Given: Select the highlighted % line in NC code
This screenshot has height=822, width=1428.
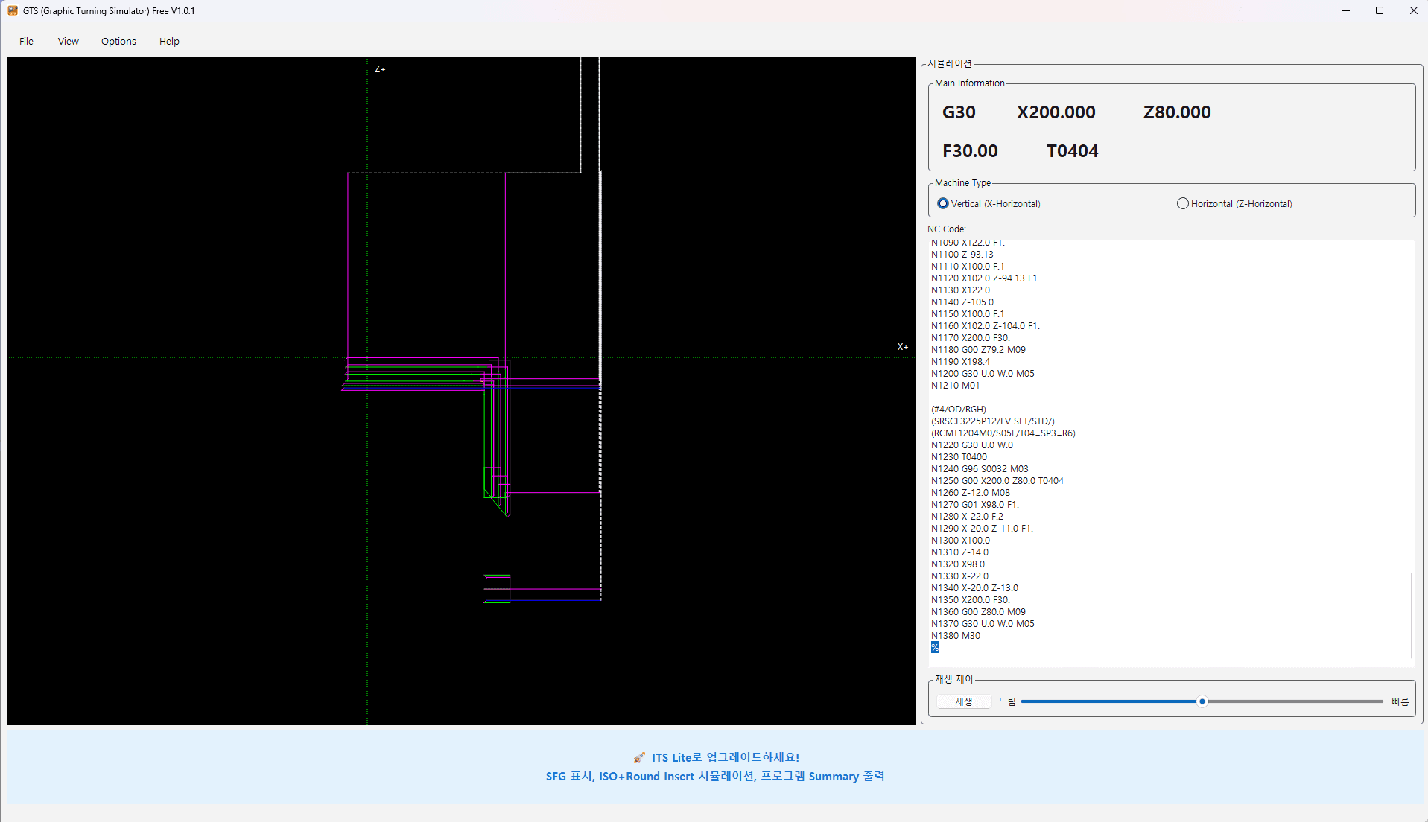Looking at the screenshot, I should (x=934, y=647).
